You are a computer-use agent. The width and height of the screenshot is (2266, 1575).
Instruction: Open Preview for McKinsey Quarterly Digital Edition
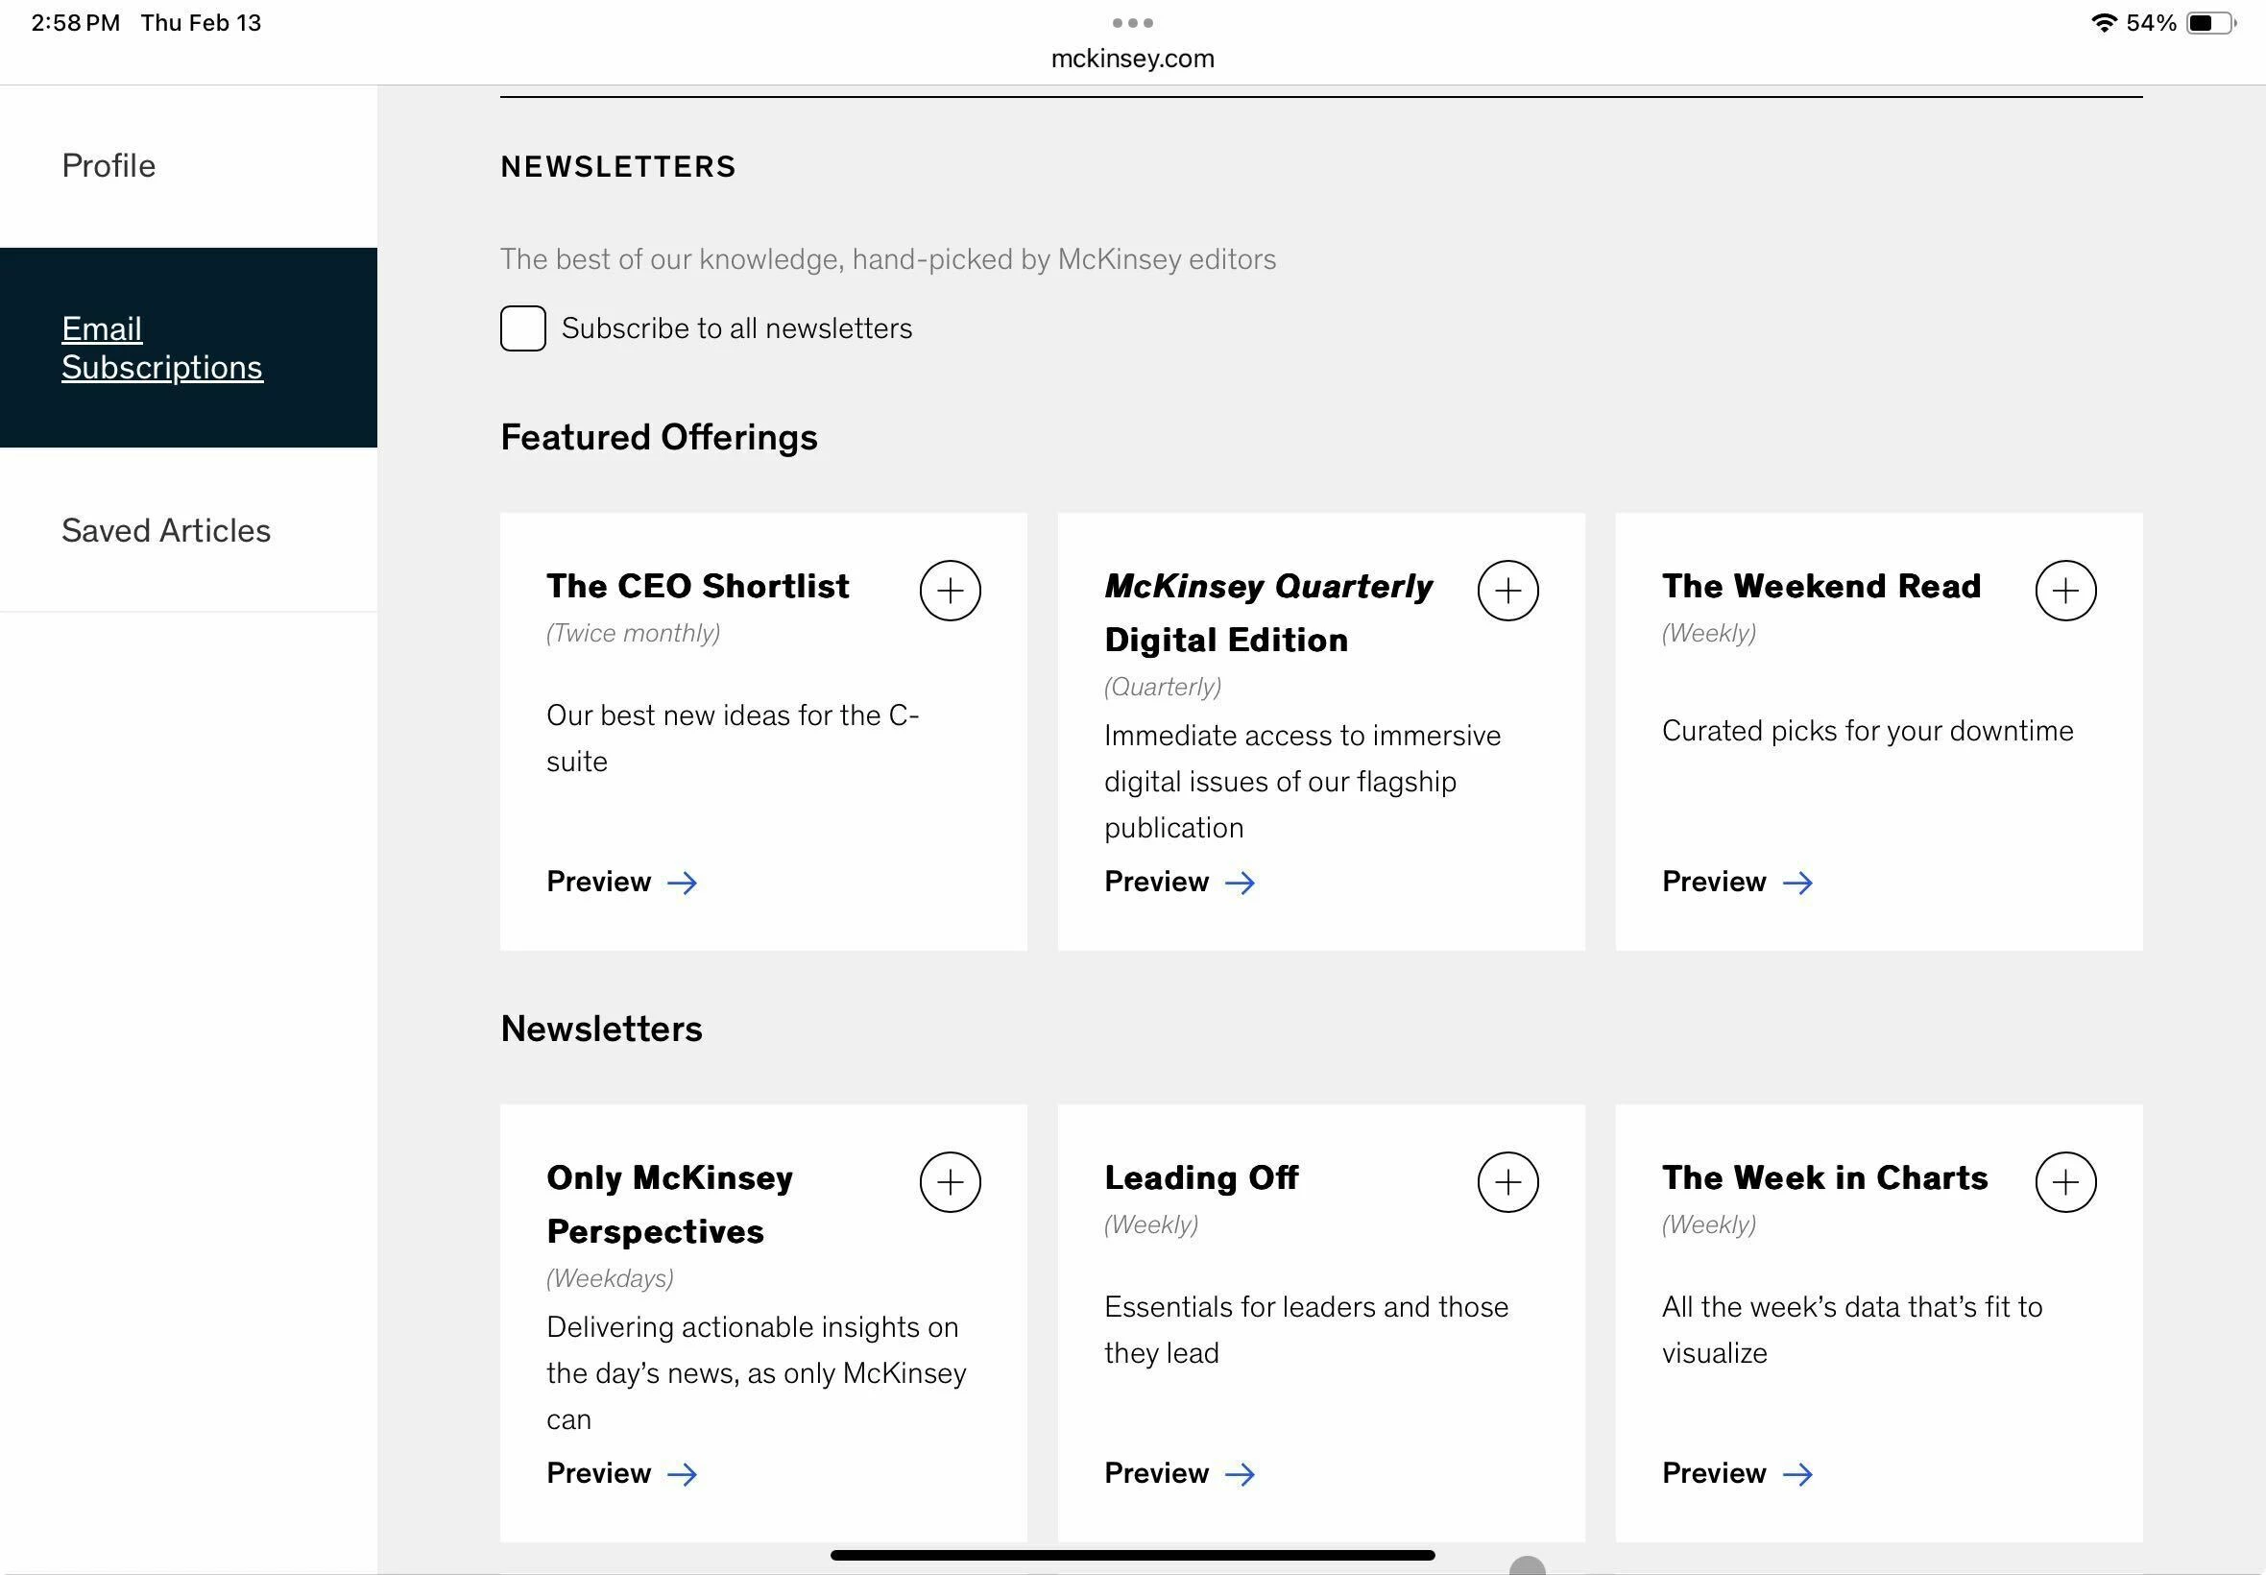coord(1179,882)
